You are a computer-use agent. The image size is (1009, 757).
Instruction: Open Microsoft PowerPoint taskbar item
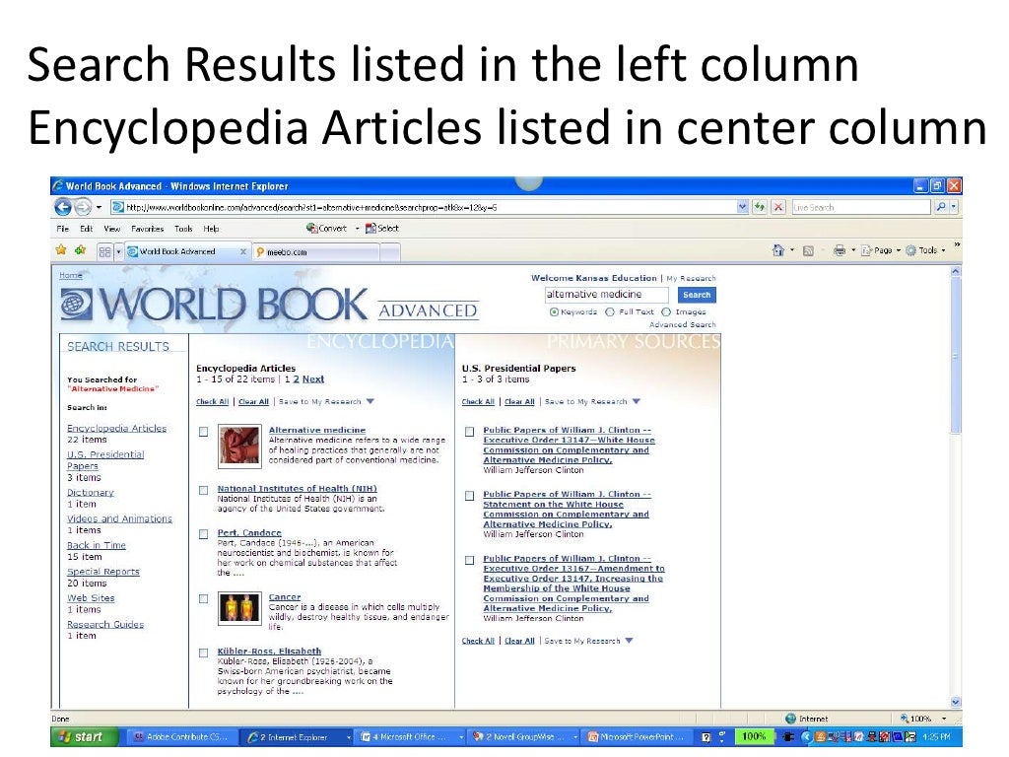coord(636,737)
